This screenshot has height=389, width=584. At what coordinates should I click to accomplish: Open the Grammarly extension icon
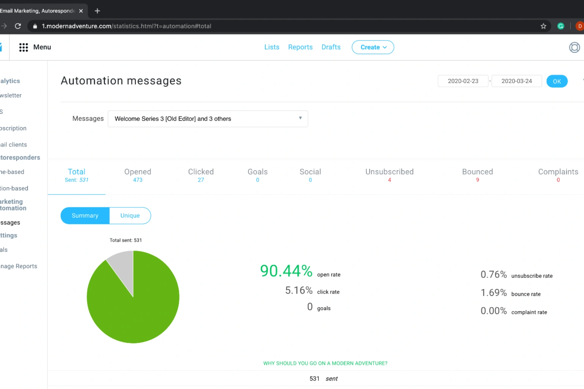pos(560,26)
